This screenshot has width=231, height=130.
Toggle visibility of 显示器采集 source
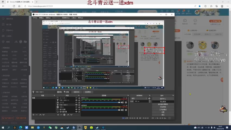click(x=76, y=112)
